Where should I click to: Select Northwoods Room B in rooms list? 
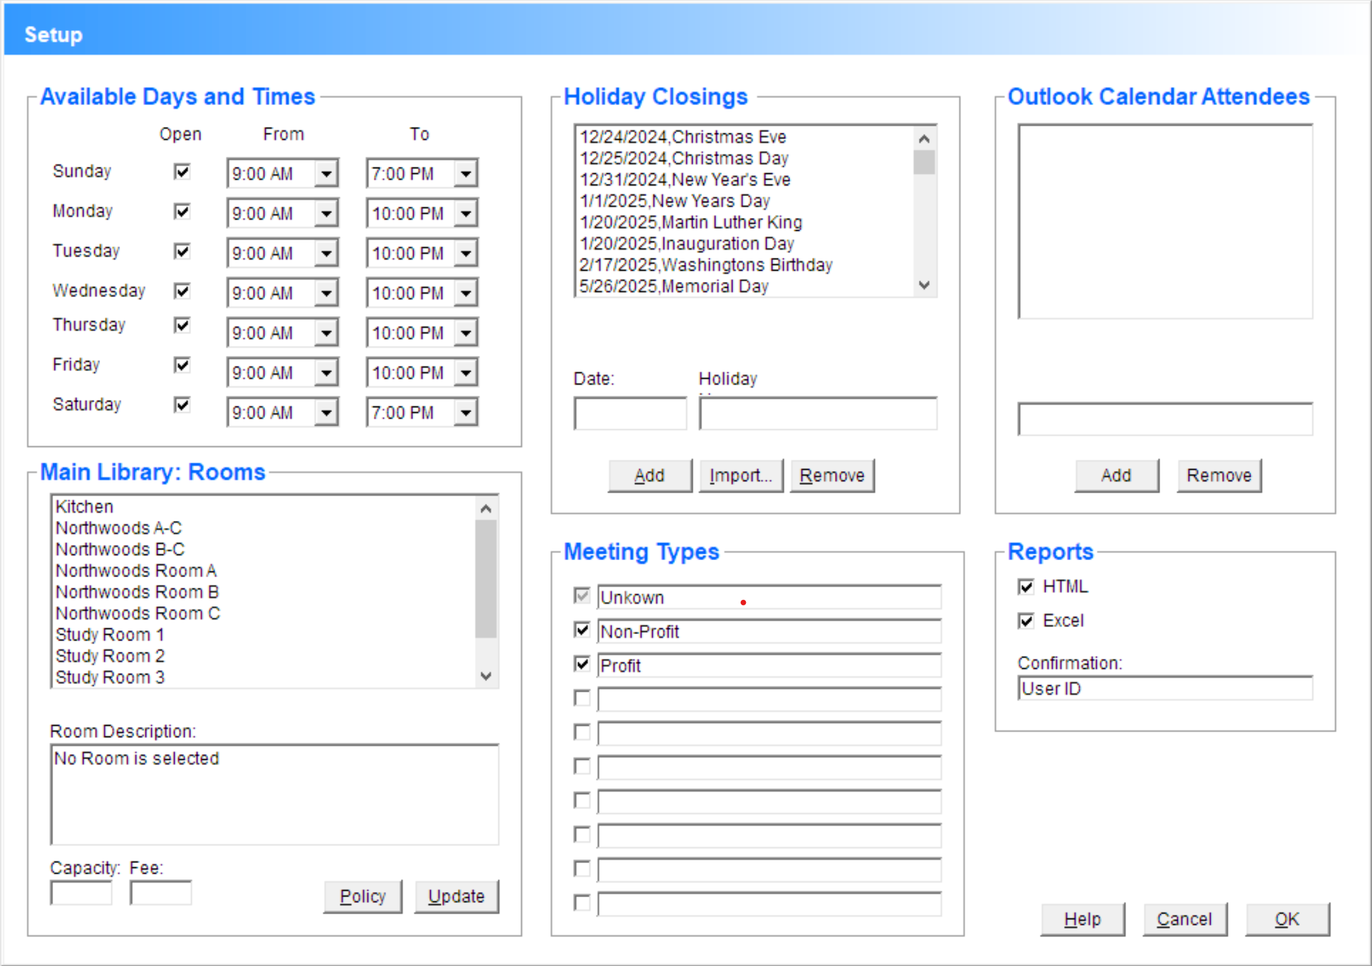(137, 592)
